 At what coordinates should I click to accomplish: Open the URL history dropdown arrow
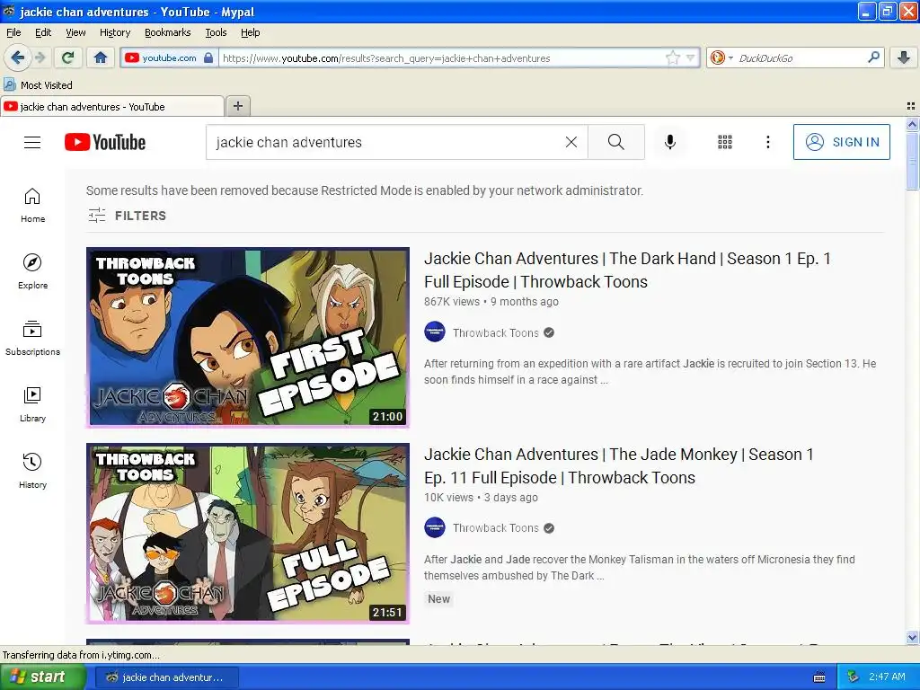(x=691, y=57)
